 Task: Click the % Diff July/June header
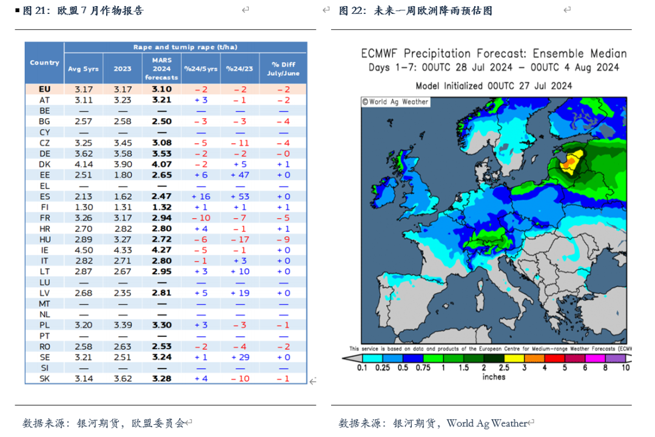tap(283, 69)
